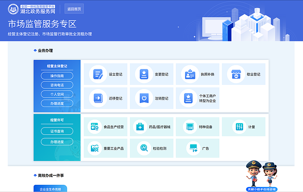Open 证书查询 under 经营许可
Viewport: 303px width, 192px height.
(x=57, y=131)
